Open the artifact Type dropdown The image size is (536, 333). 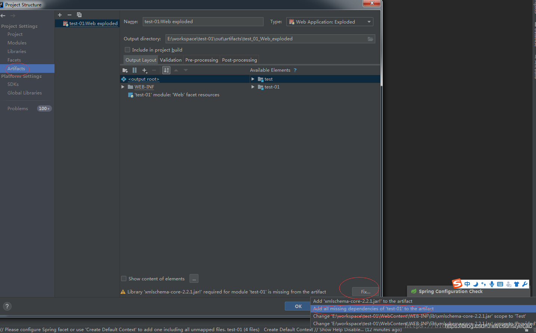(x=330, y=22)
